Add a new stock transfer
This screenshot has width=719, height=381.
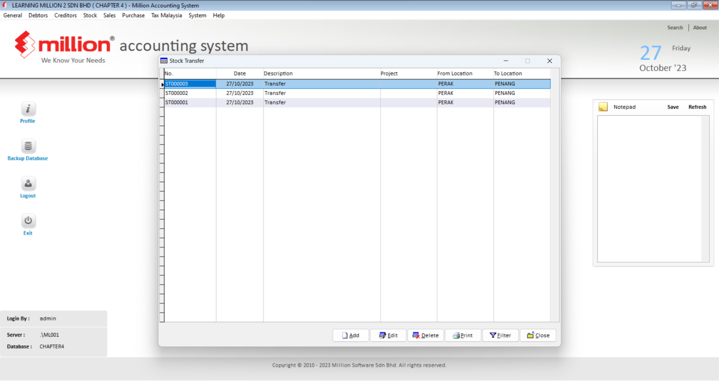[x=351, y=335]
